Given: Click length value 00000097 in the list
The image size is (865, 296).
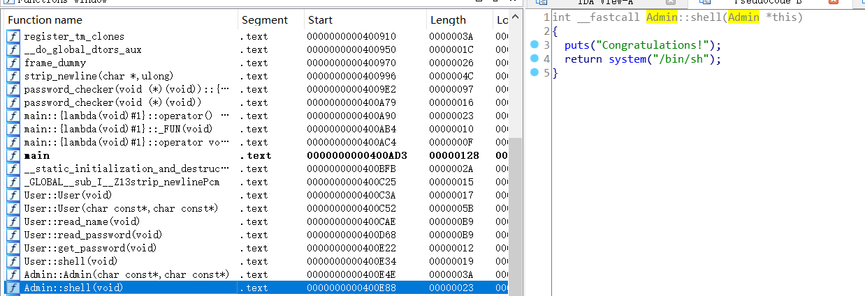Looking at the screenshot, I should click(451, 89).
